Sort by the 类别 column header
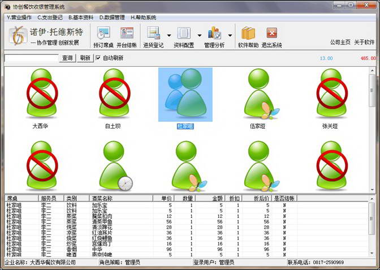This screenshot has height=270, width=380. tap(76, 199)
